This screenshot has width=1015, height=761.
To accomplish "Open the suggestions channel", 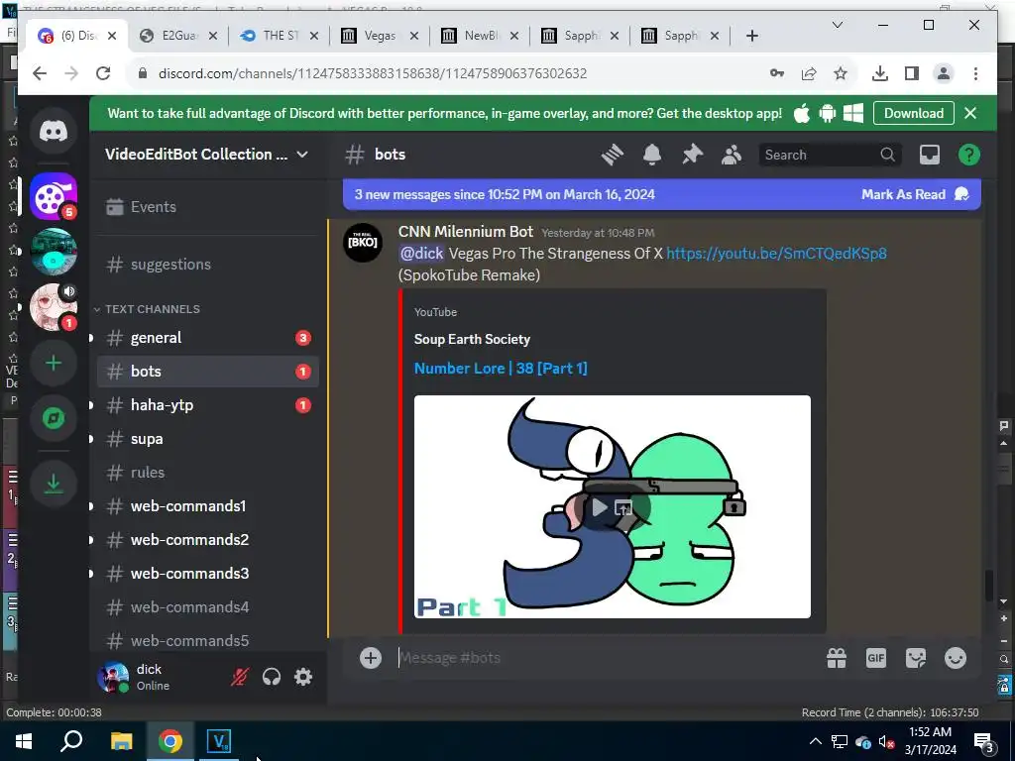I will pos(208,264).
